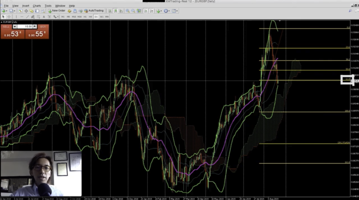Screen dimensions: 359x200
Task: Expand the Profiles dropdown arrow
Action: [14, 11]
